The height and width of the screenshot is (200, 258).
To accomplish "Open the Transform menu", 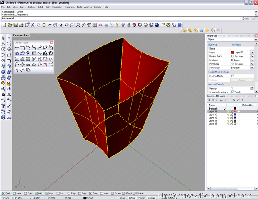I will 69,7.
